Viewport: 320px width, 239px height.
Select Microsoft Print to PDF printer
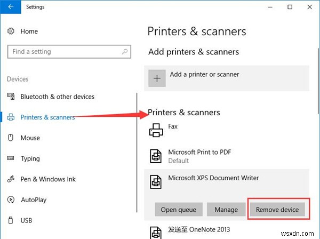click(x=199, y=156)
